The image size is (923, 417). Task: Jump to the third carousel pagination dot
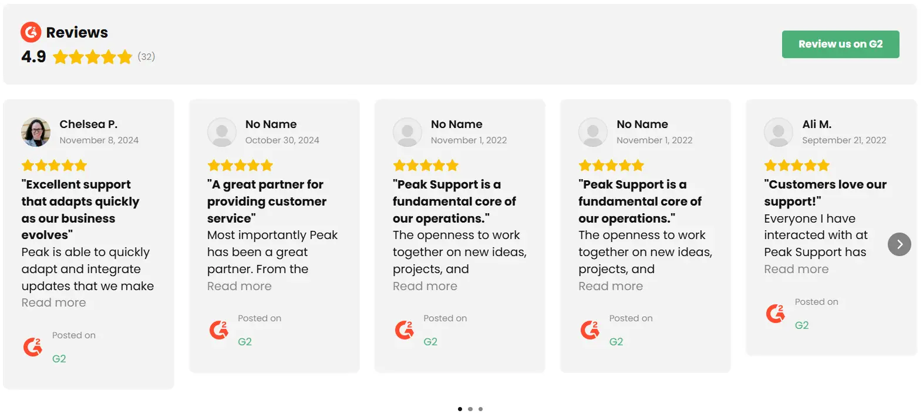pyautogui.click(x=481, y=409)
